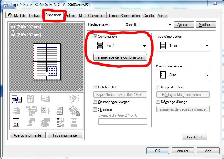
Task: Switch to the Qualité tab
Action: (x=149, y=15)
